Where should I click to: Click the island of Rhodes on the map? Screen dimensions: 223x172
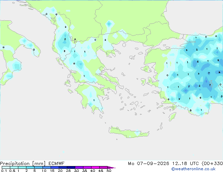[172, 117]
